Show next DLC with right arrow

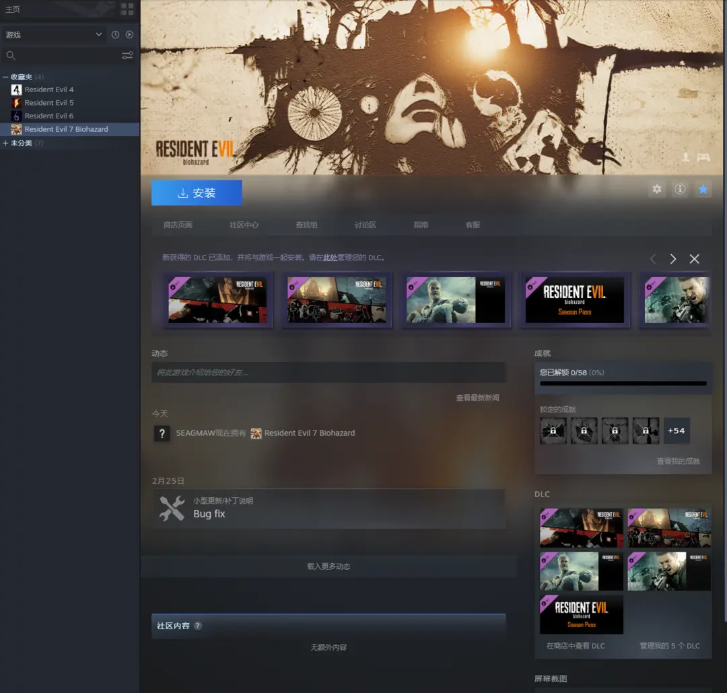tap(673, 258)
